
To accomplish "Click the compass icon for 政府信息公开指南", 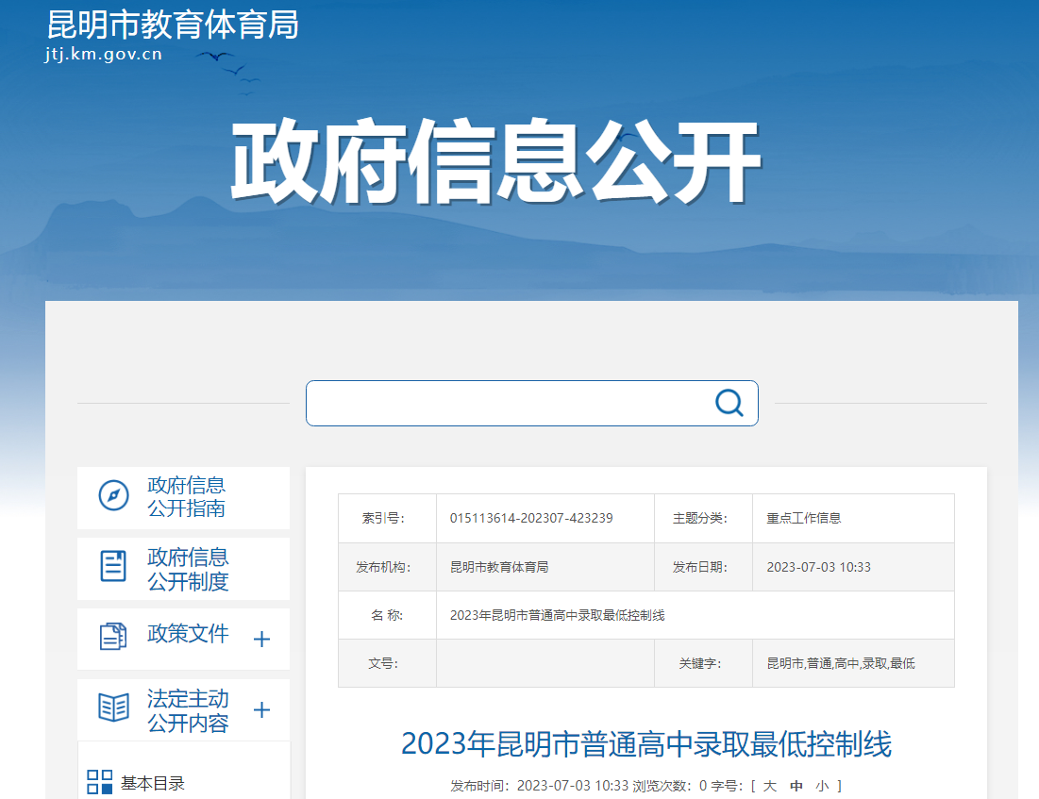I will [113, 496].
